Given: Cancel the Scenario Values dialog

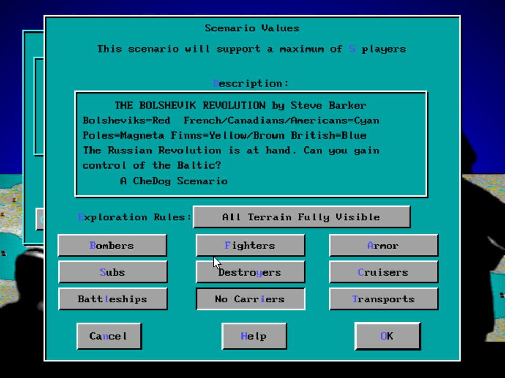Looking at the screenshot, I should [109, 335].
